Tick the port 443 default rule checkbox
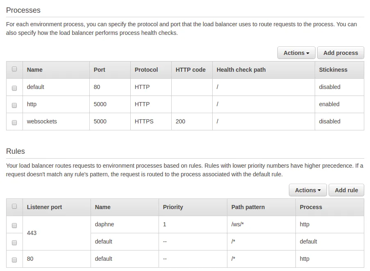Viewport: 370px width, 271px height. (14, 242)
